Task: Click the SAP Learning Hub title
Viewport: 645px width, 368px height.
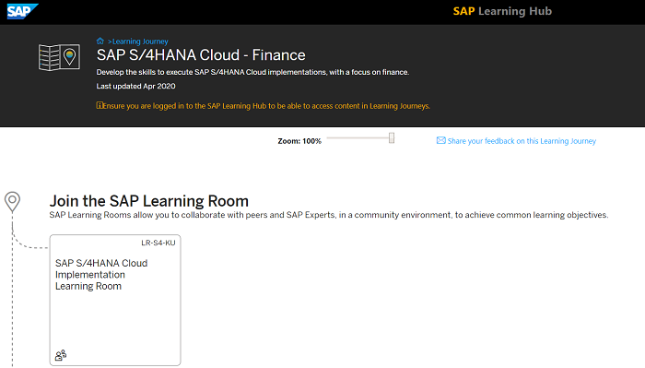Action: [x=502, y=11]
